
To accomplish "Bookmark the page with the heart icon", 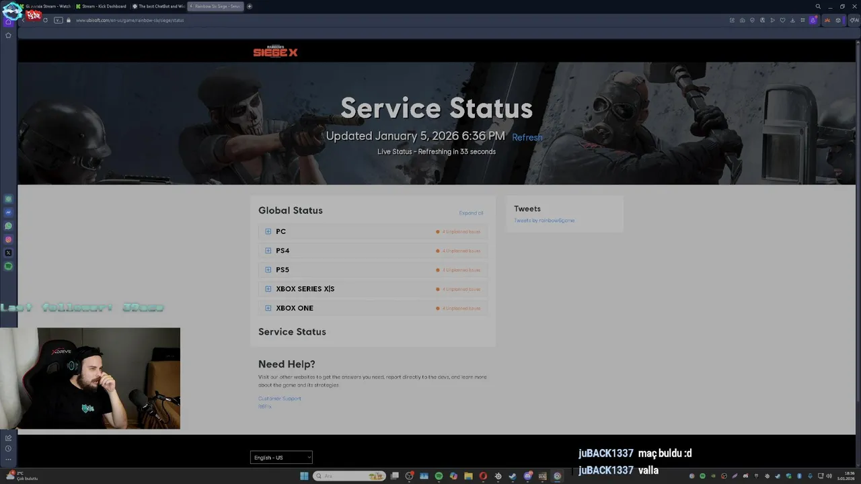I will [782, 20].
